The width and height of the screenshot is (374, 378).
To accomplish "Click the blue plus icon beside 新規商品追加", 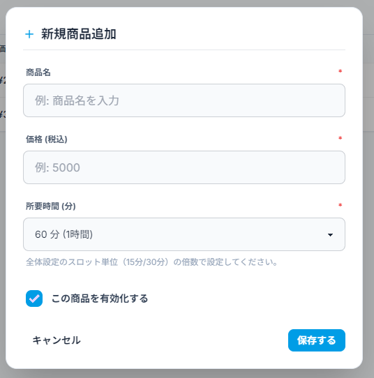I will 29,34.
